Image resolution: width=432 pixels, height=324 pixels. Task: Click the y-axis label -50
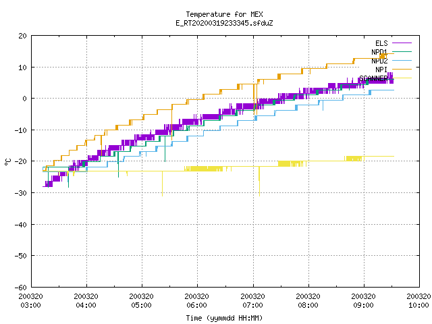pos(20,256)
